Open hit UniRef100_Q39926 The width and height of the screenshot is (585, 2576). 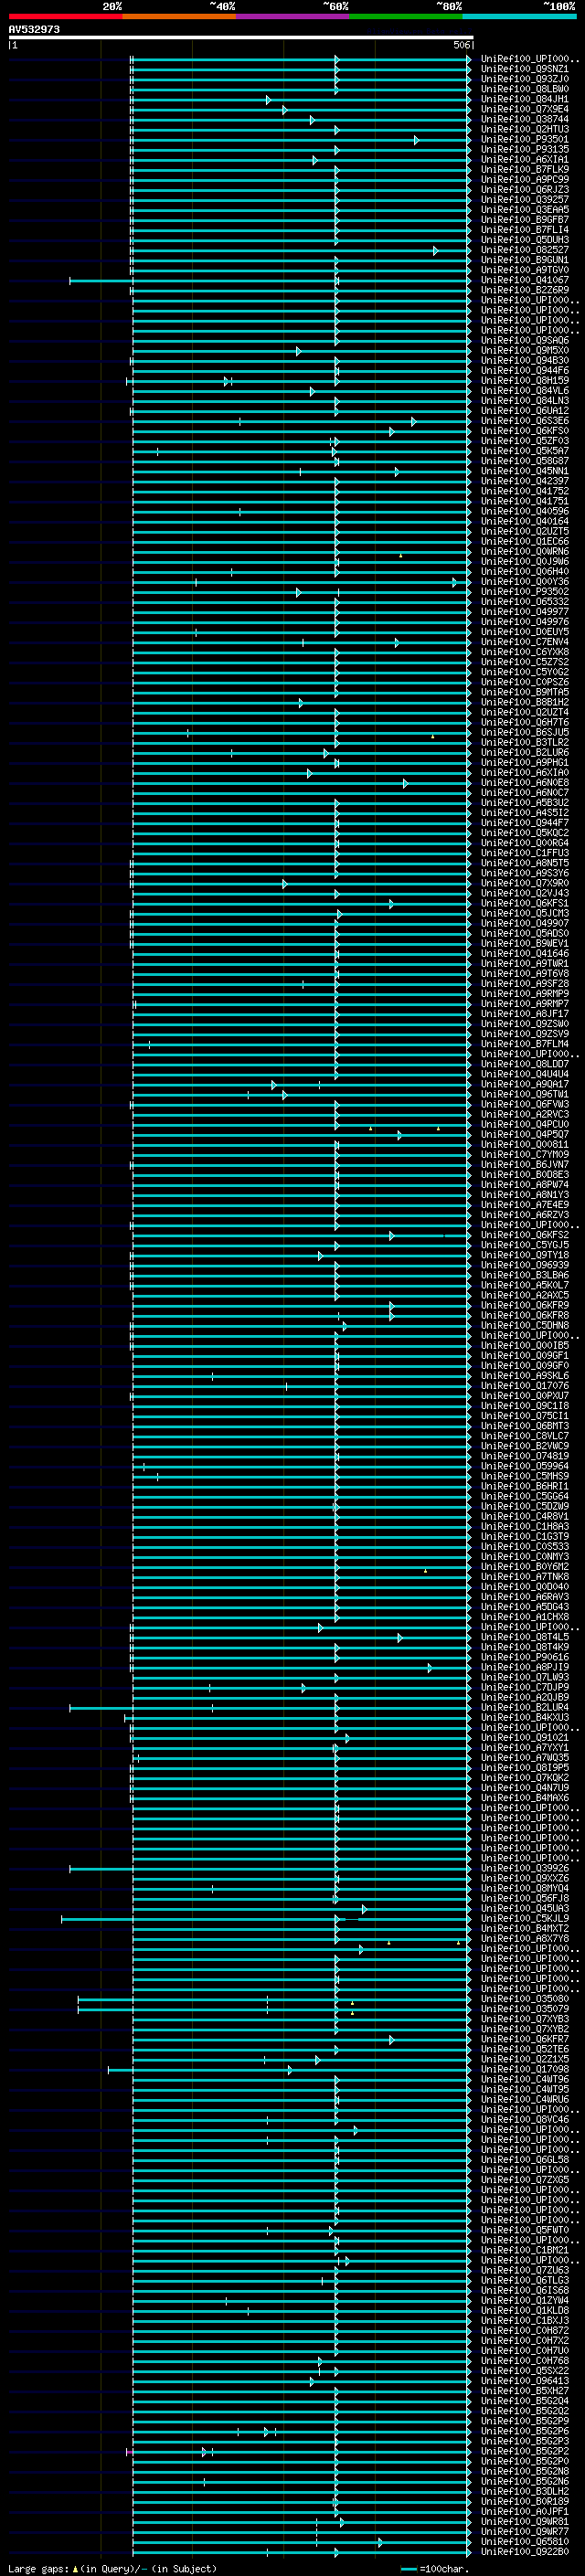(525, 1868)
